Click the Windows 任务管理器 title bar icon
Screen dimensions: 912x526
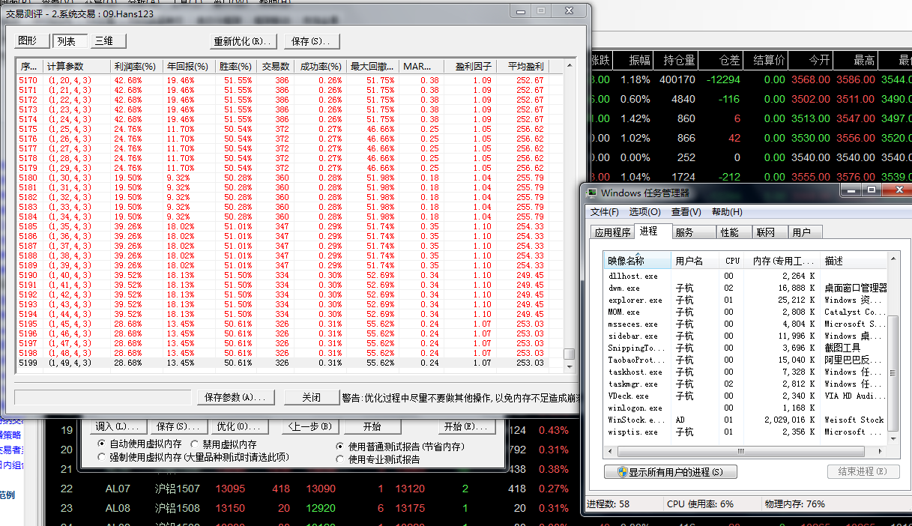[592, 193]
